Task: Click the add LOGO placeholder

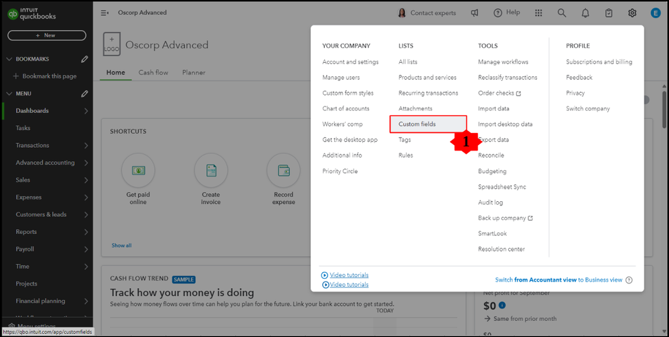Action: click(x=112, y=44)
